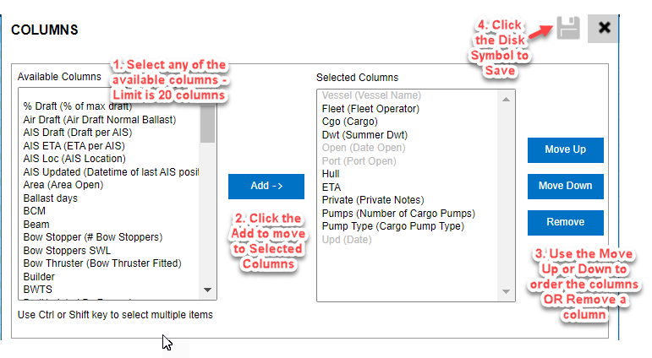Select Dwt (Summer Dwt) column
The width and height of the screenshot is (652, 358).
(x=364, y=134)
